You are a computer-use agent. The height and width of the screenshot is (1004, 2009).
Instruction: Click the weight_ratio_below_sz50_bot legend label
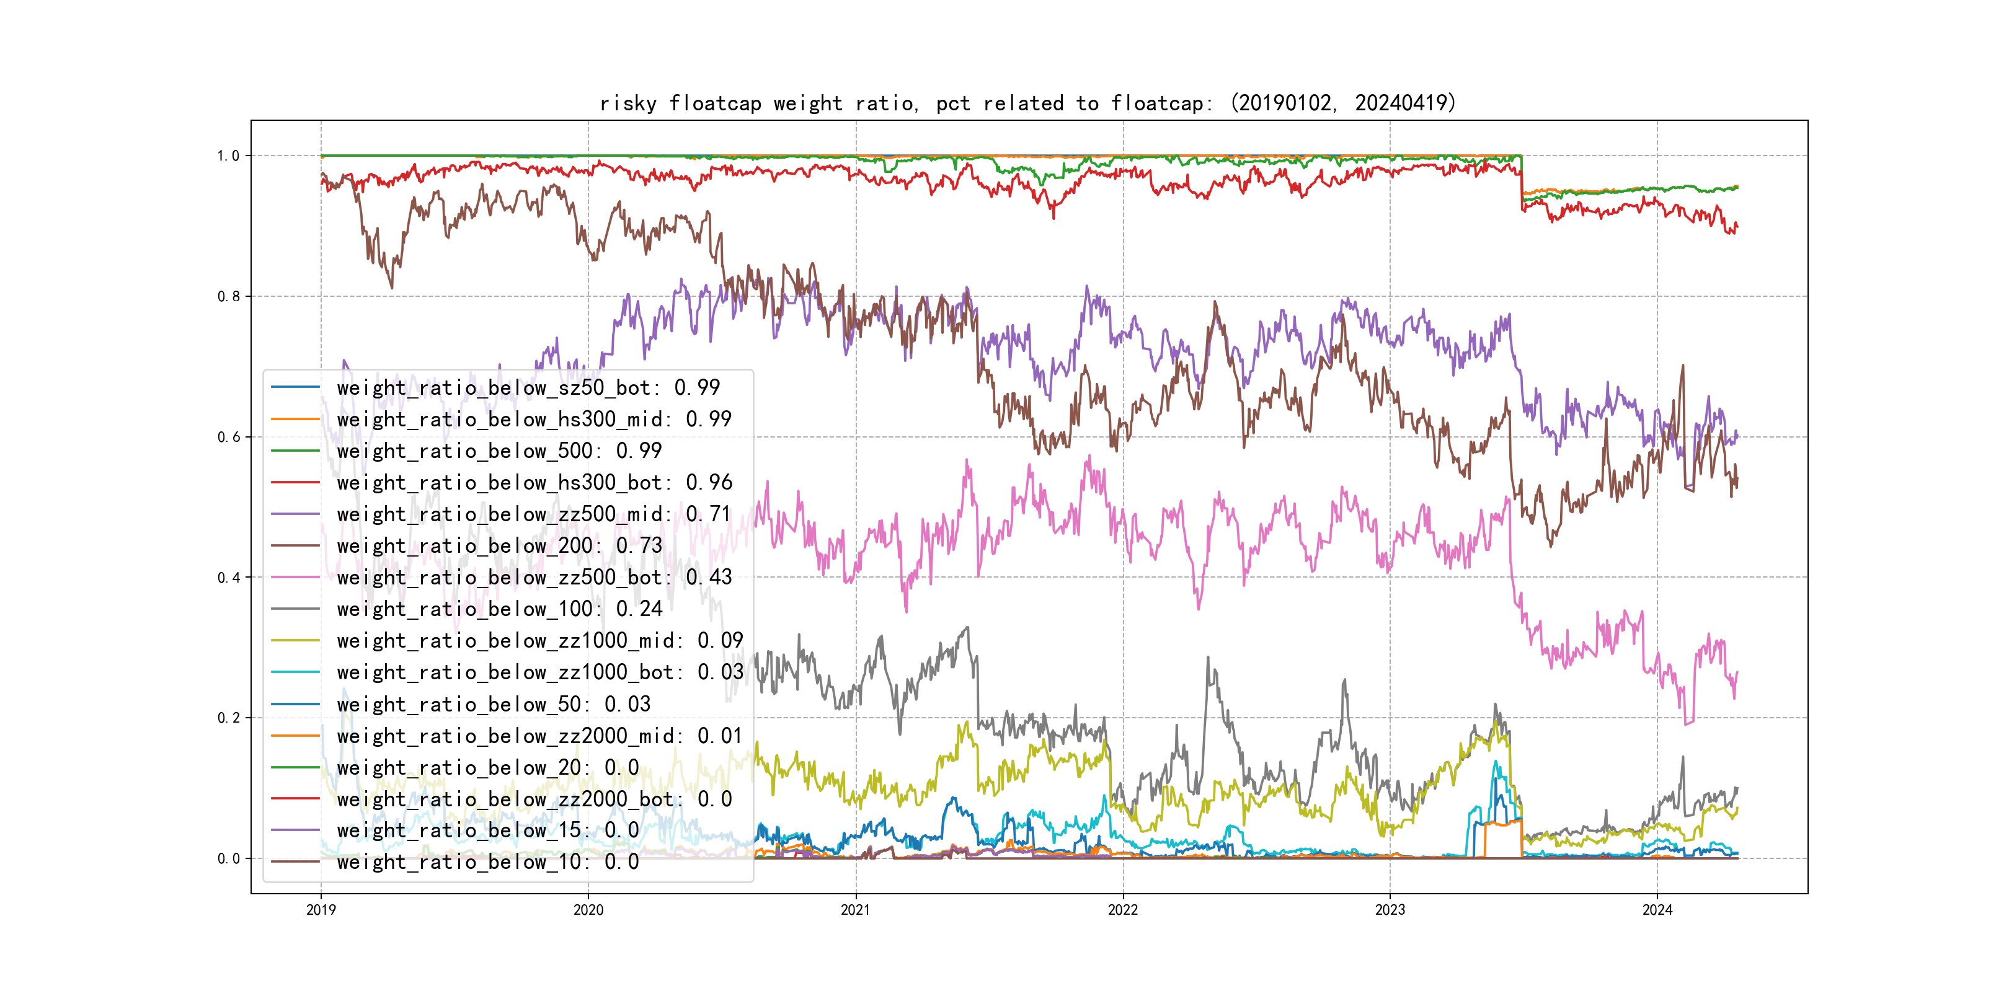tap(528, 387)
